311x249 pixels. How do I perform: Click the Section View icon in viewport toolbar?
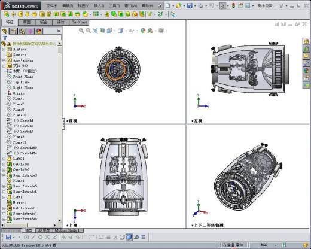tap(102, 31)
